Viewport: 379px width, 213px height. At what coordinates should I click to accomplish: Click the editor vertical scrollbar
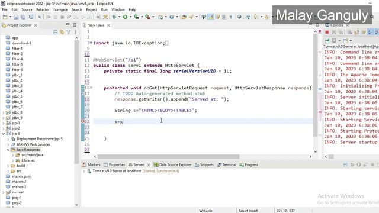pyautogui.click(x=316, y=85)
